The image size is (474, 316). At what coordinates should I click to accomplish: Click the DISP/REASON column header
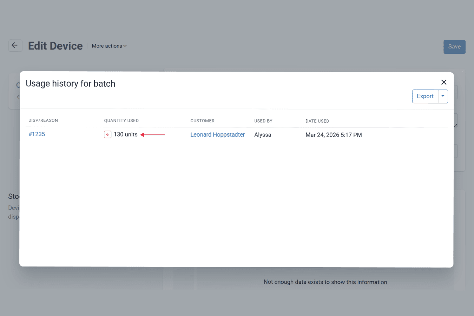(43, 120)
